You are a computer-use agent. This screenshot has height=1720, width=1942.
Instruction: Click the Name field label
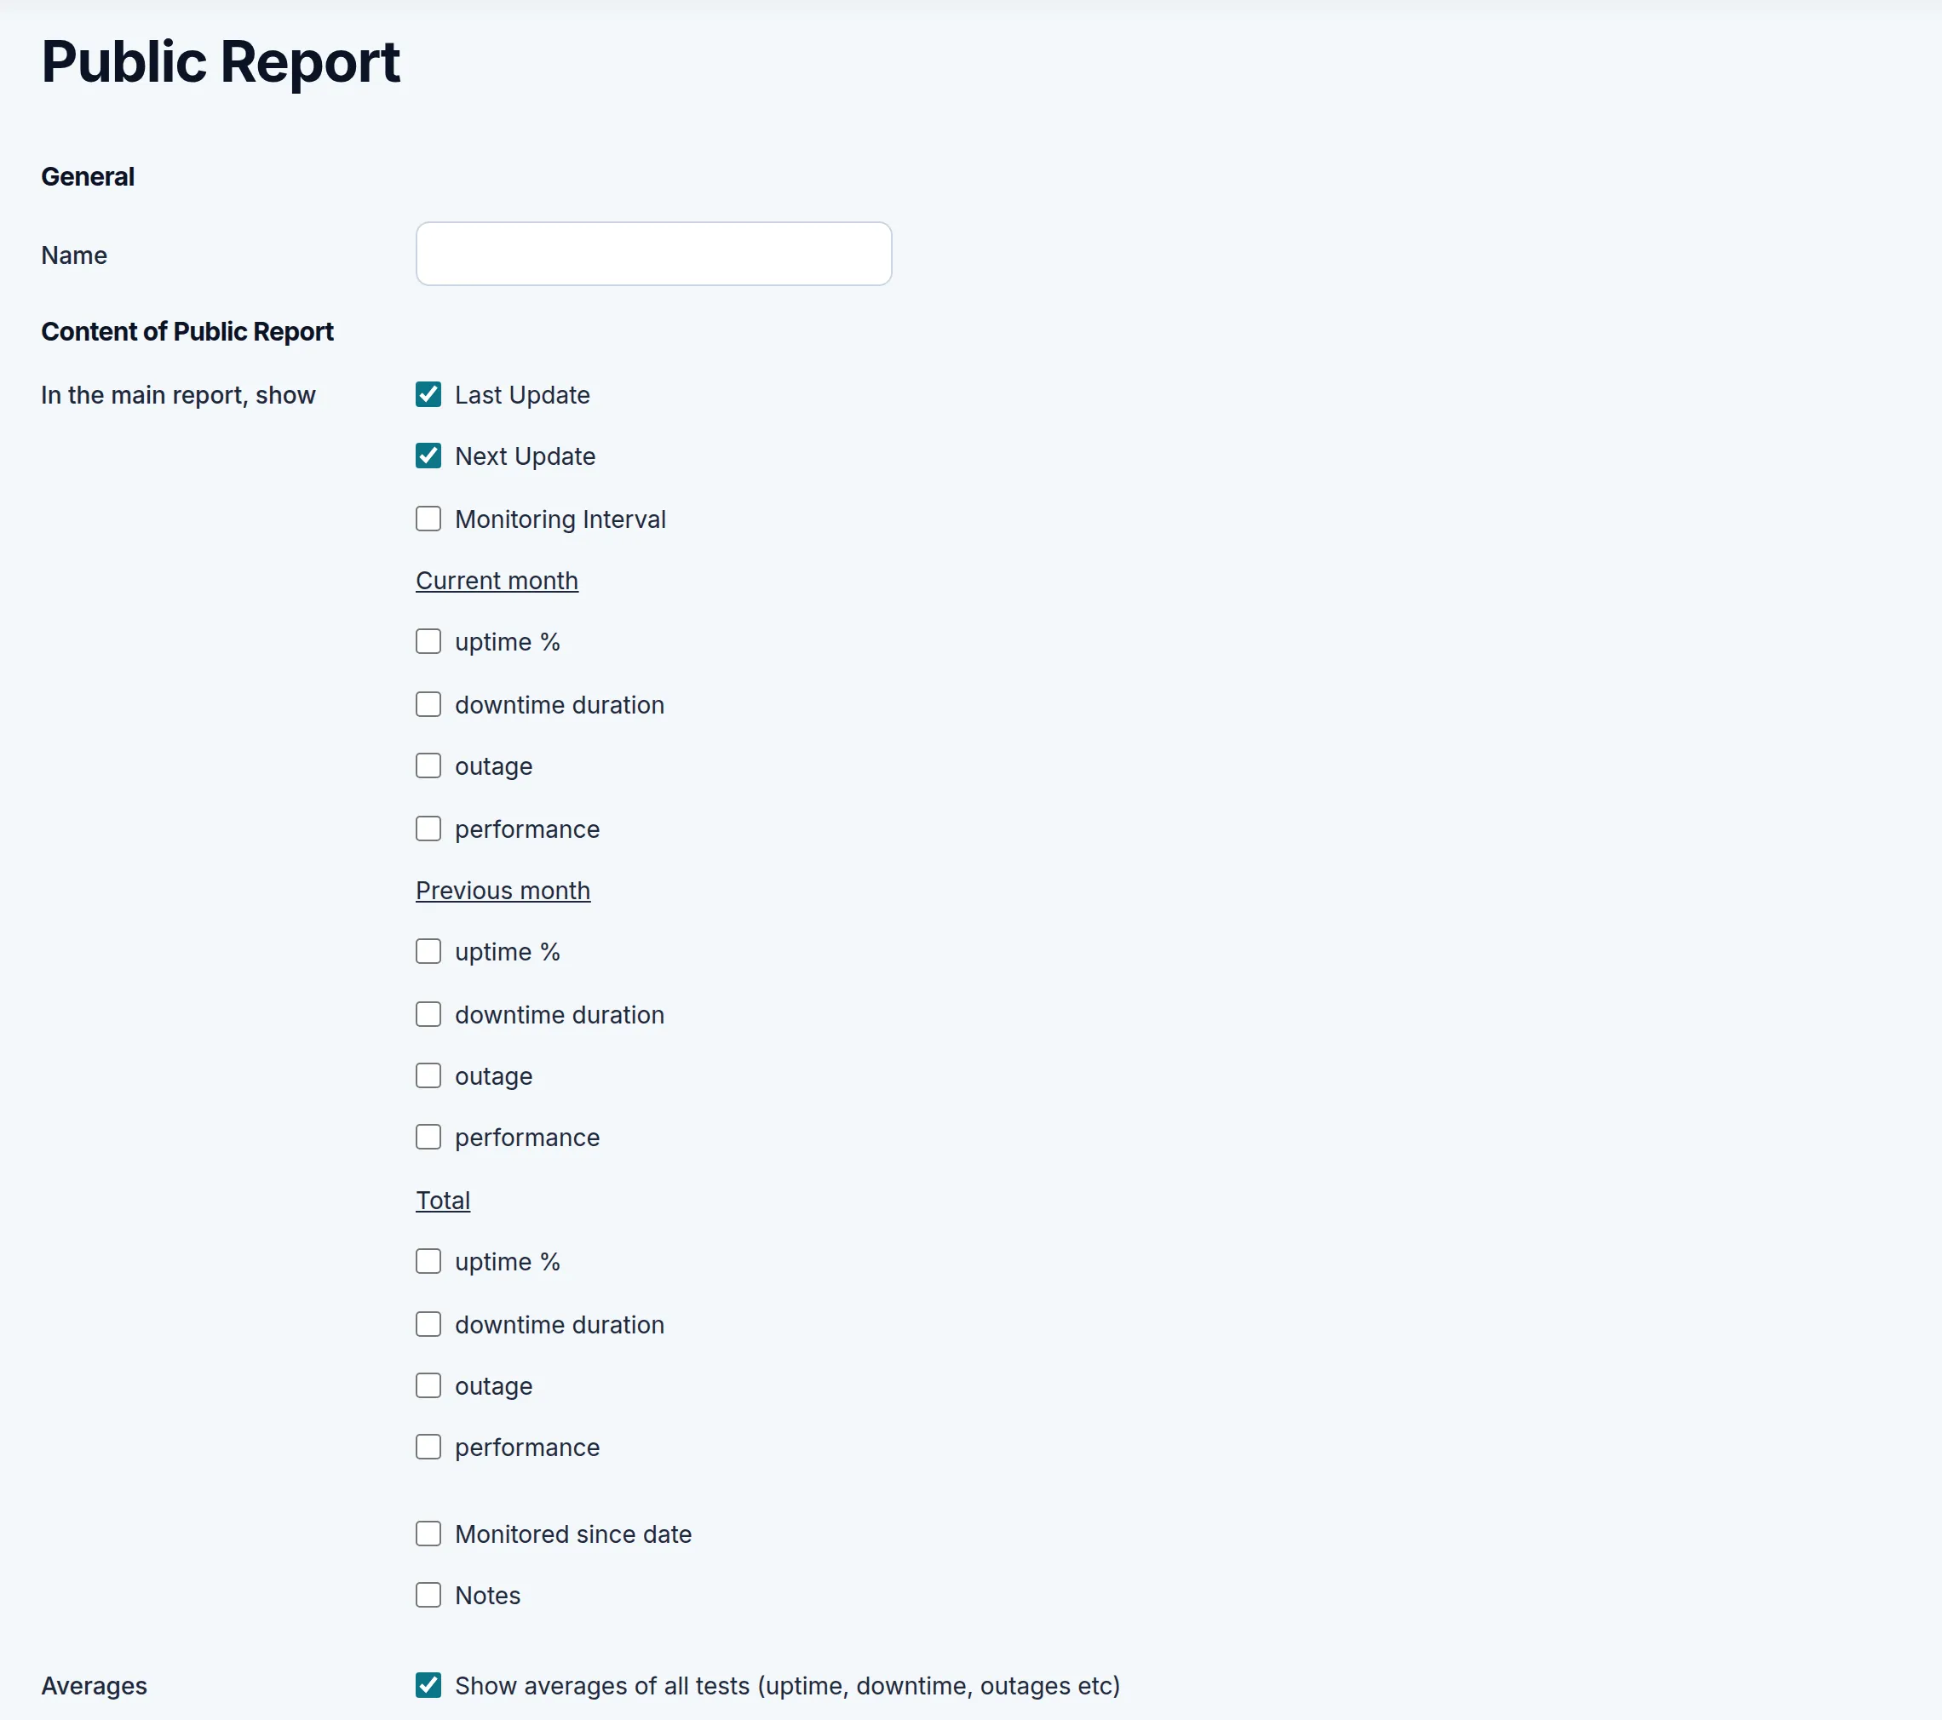point(74,255)
